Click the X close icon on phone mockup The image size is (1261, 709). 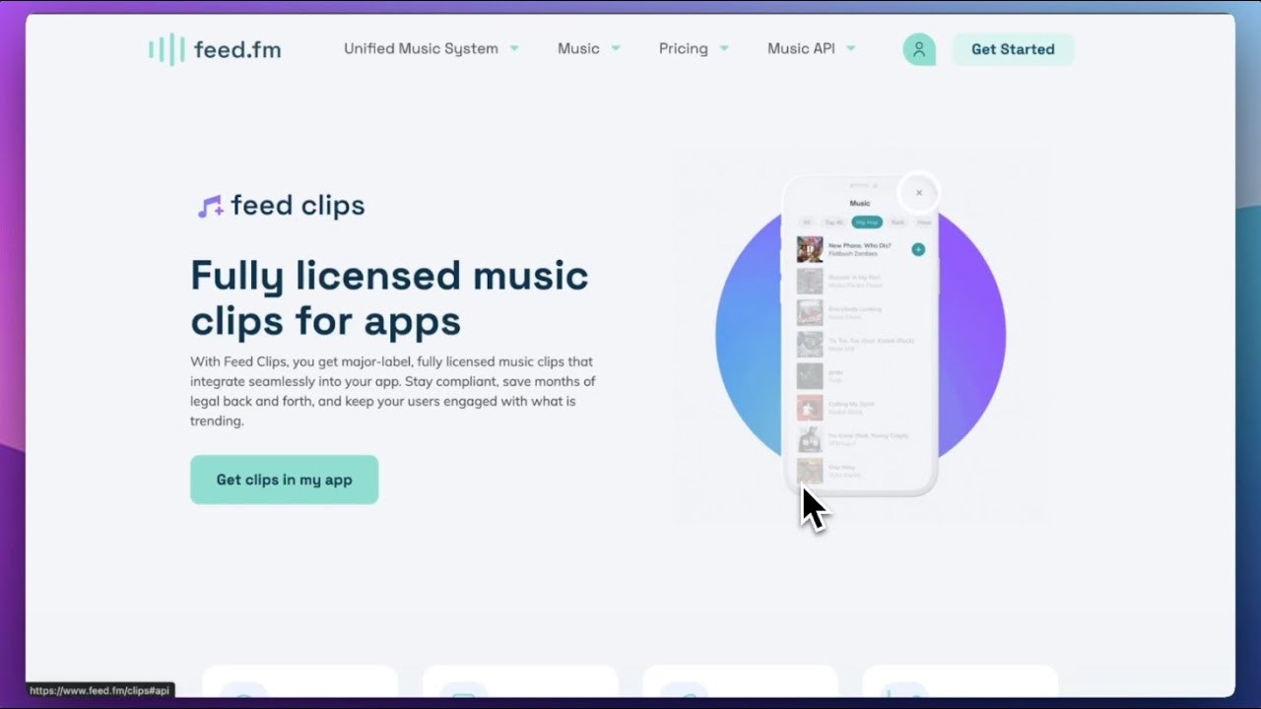(x=919, y=193)
